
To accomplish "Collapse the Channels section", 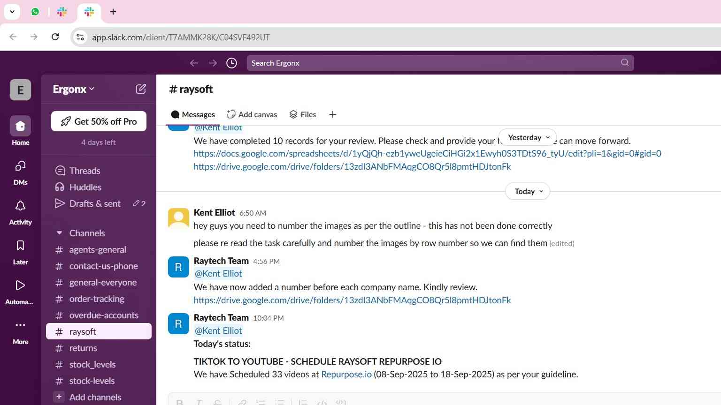I will click(x=59, y=233).
